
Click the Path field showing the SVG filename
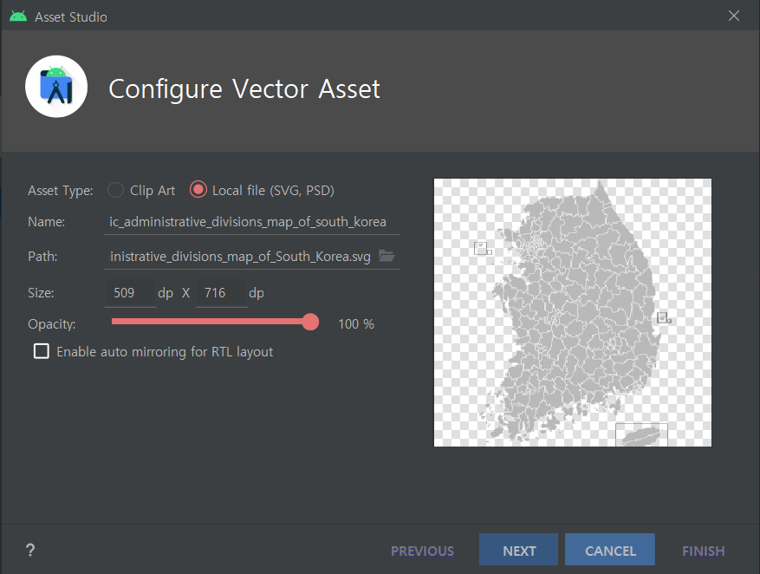tap(240, 257)
